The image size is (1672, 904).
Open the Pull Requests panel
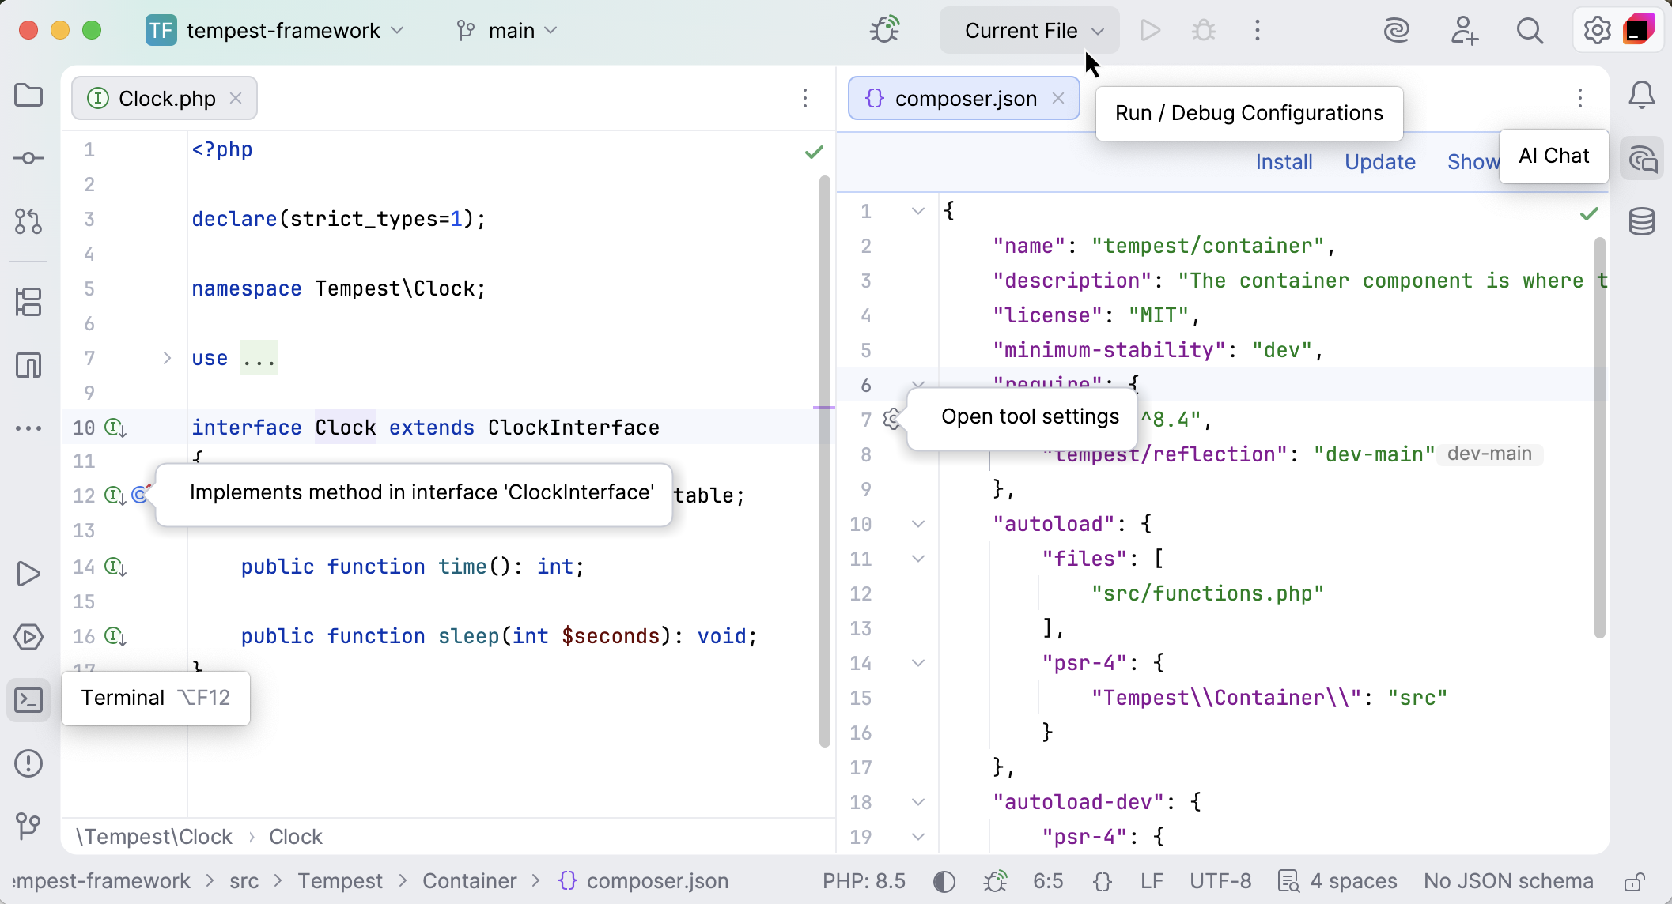point(28,222)
